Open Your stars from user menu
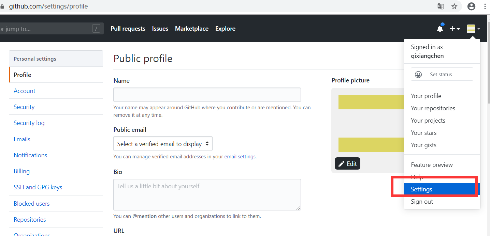 click(442, 133)
